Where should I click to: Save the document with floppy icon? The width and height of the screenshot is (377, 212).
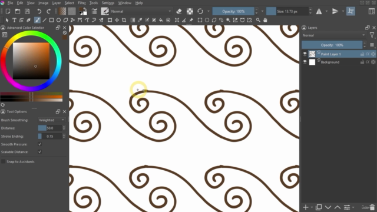pyautogui.click(x=28, y=11)
